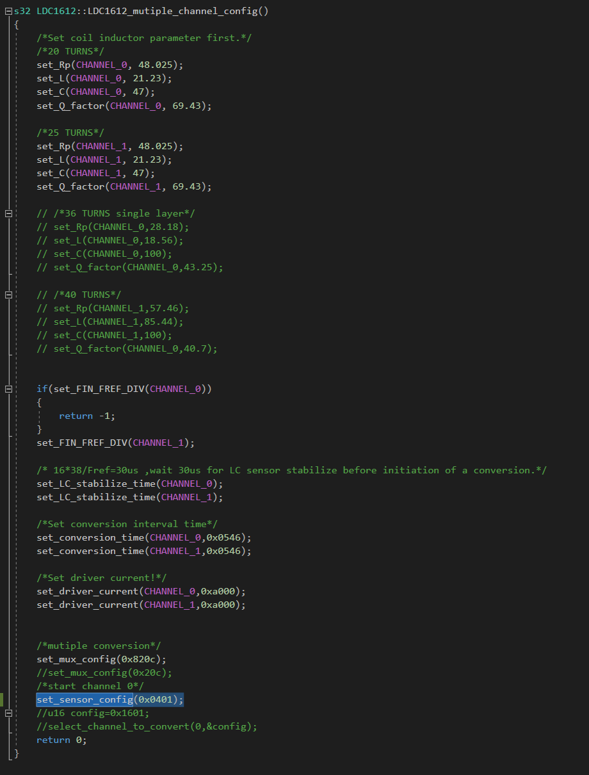Collapse the u16 config=0x1601 comment fold
This screenshot has width=589, height=775.
point(8,713)
